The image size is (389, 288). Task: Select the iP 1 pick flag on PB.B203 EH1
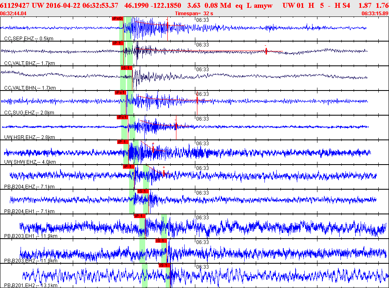point(140,216)
